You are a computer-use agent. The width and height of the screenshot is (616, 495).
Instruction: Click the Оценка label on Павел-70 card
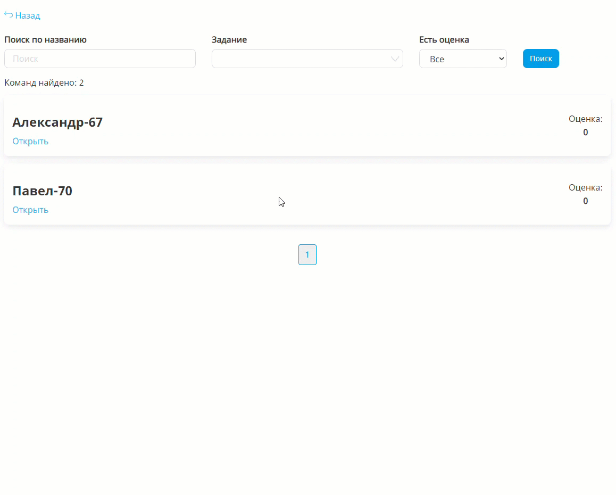click(585, 187)
